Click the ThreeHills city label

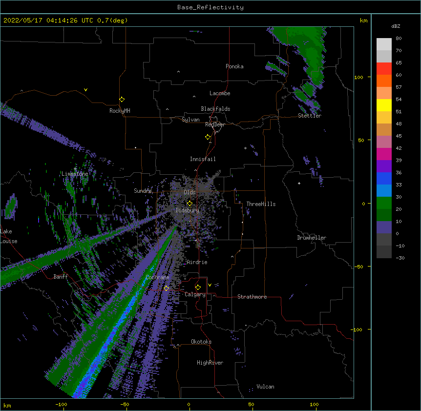[261, 204]
